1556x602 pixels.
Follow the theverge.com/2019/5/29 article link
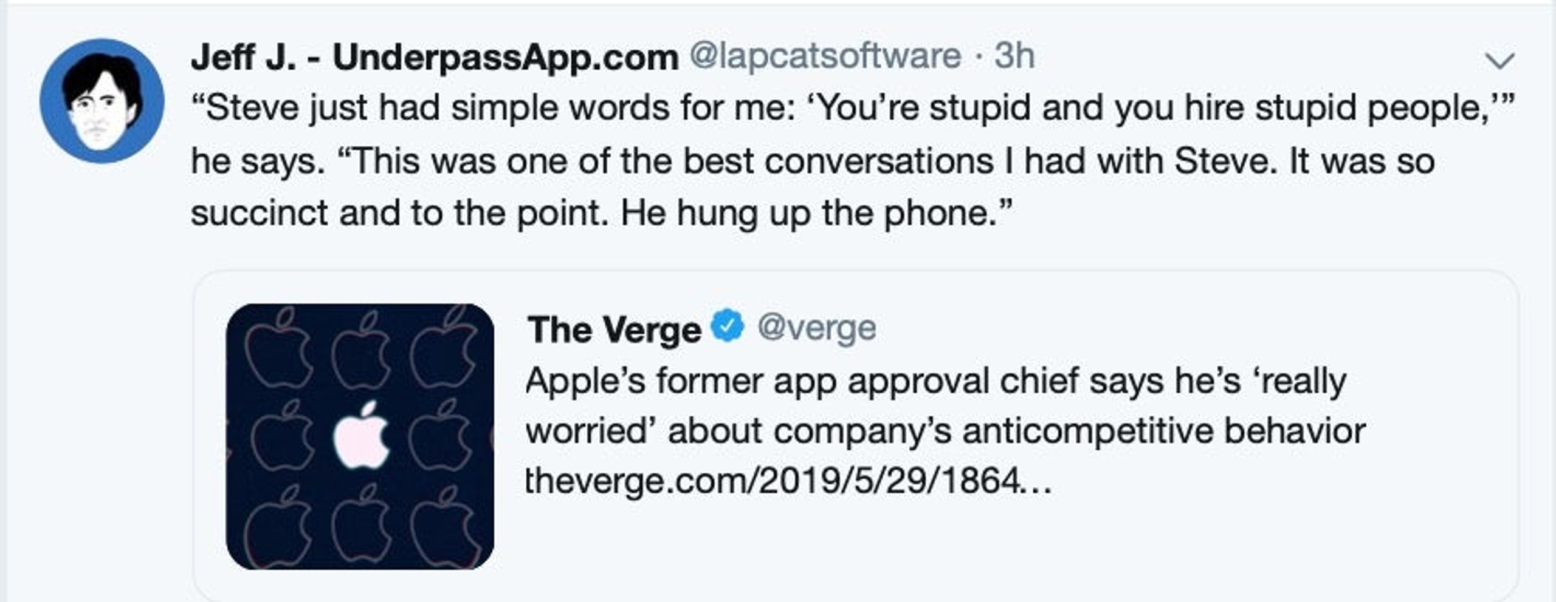788,482
